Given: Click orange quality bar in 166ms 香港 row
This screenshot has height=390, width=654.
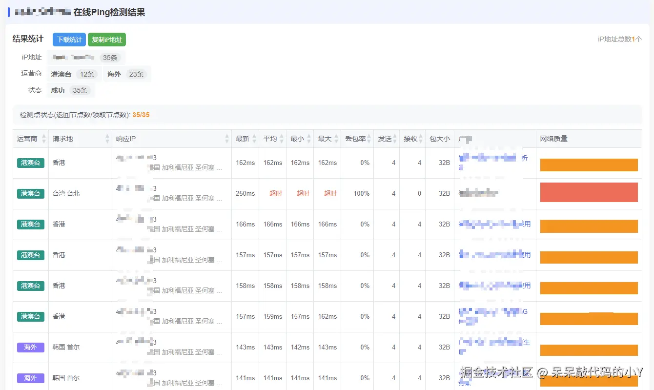Looking at the screenshot, I should (x=589, y=226).
